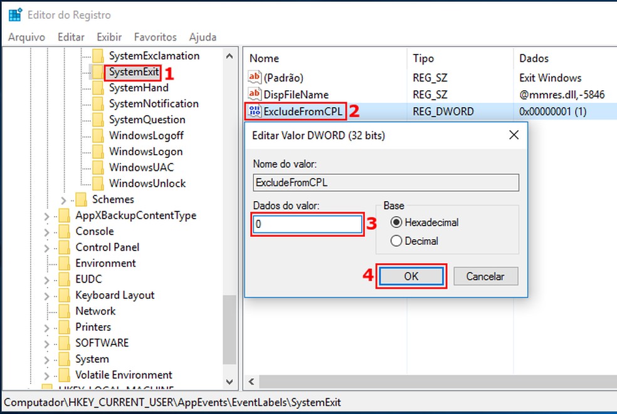Click the SystemQuestion folder icon
The height and width of the screenshot is (414, 617).
coord(98,120)
